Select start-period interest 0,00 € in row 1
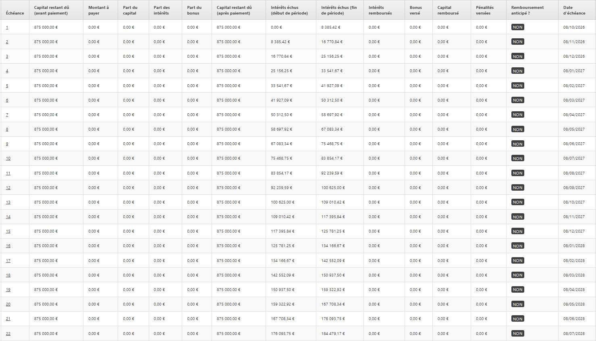 click(x=276, y=27)
